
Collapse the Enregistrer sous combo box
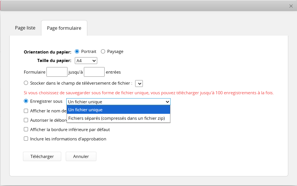(x=118, y=102)
